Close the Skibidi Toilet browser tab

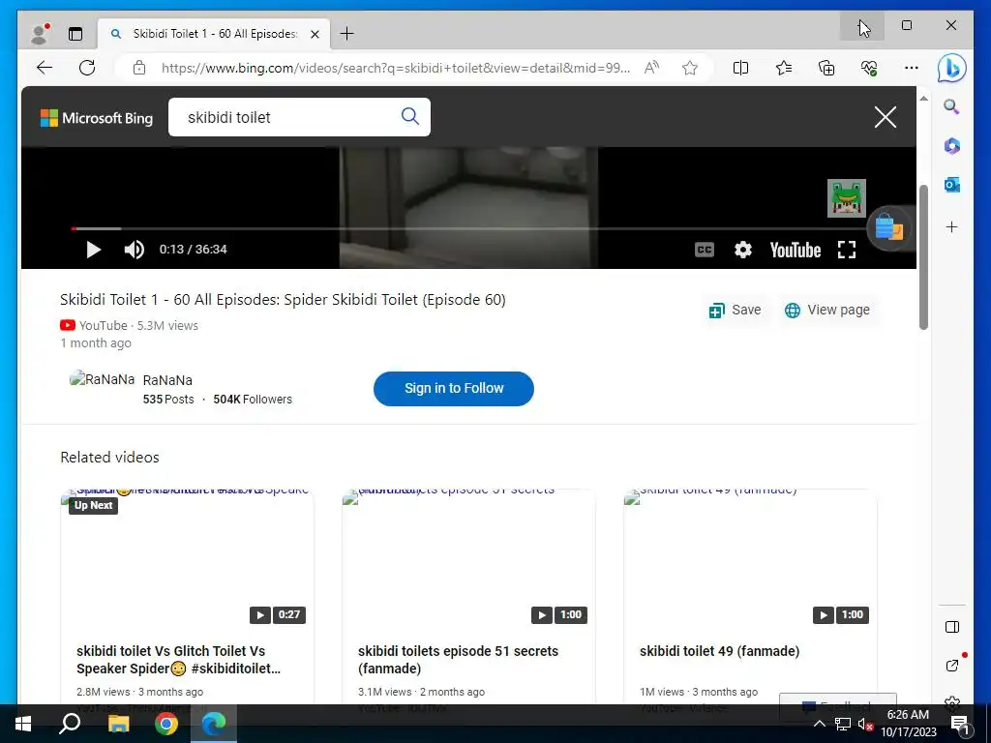[x=315, y=34]
